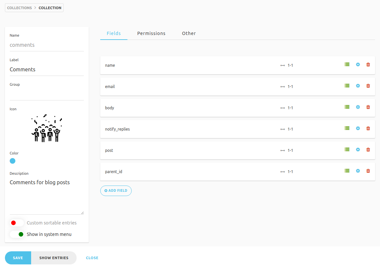Pick the blue collection color swatch

(x=12, y=161)
